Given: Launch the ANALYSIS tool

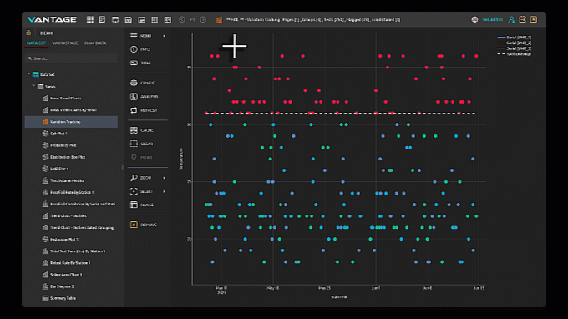Looking at the screenshot, I should 145,97.
